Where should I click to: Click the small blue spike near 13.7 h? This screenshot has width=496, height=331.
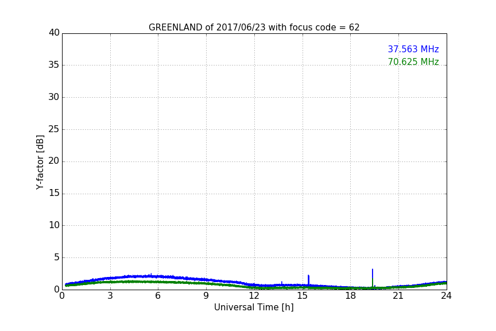(x=281, y=283)
